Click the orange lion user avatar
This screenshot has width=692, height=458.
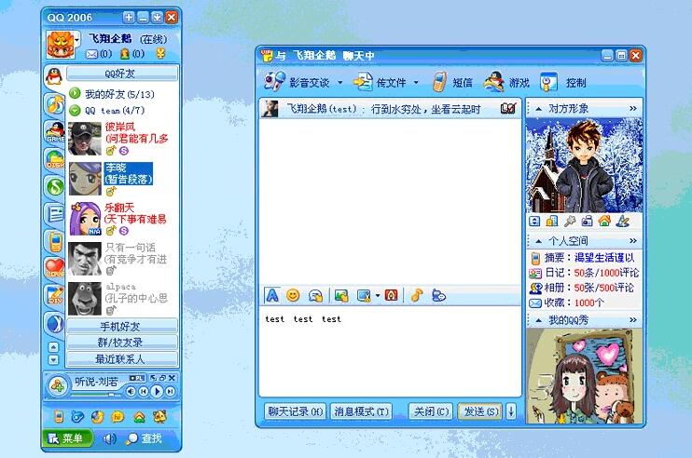click(61, 45)
